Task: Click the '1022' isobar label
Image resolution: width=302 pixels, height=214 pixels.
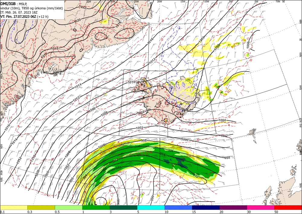Action: coord(83,8)
